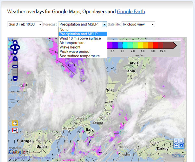Click the Latvia label on map
Viewport: 195px width, 162px height.
[133, 63]
